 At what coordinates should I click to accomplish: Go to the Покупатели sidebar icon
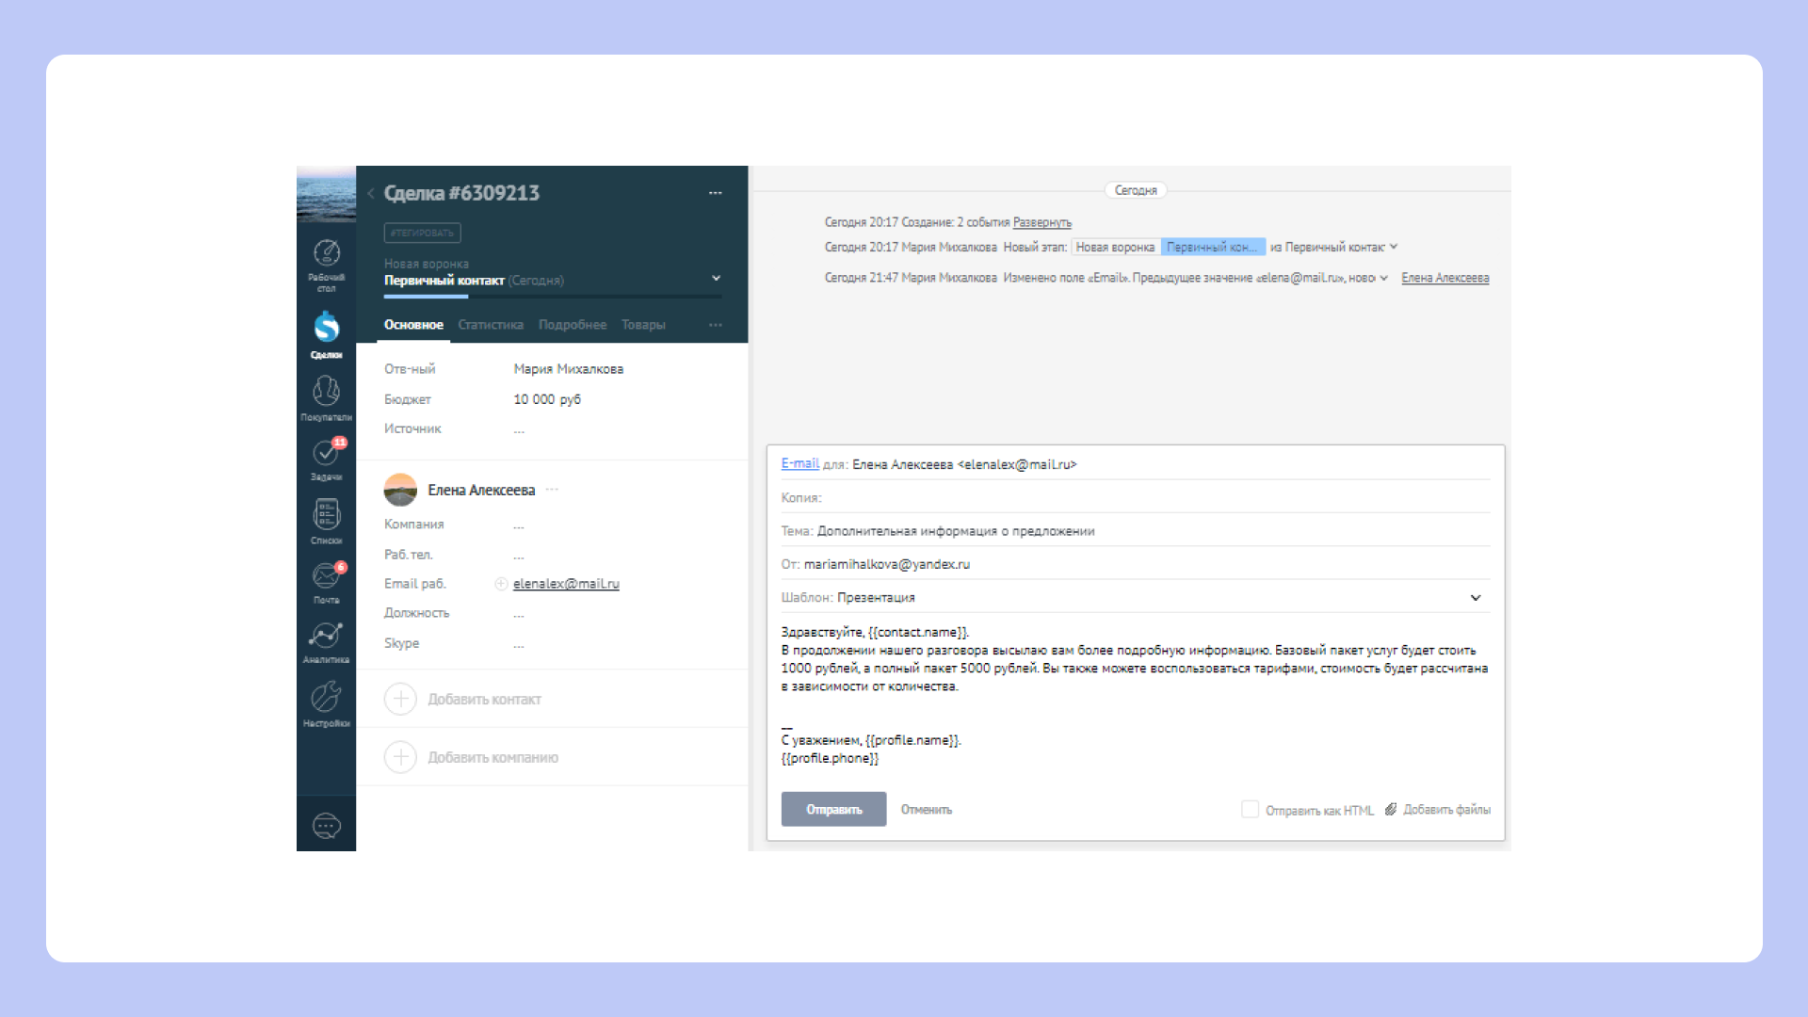point(326,392)
